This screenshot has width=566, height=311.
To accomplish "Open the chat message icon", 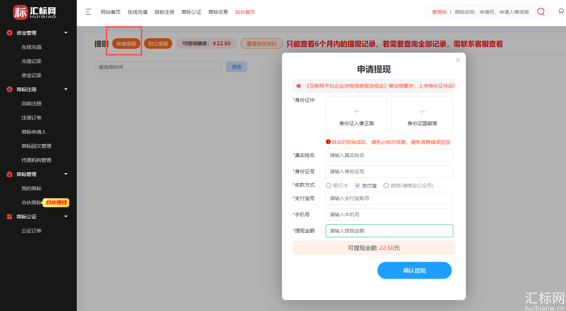I will (561, 11).
